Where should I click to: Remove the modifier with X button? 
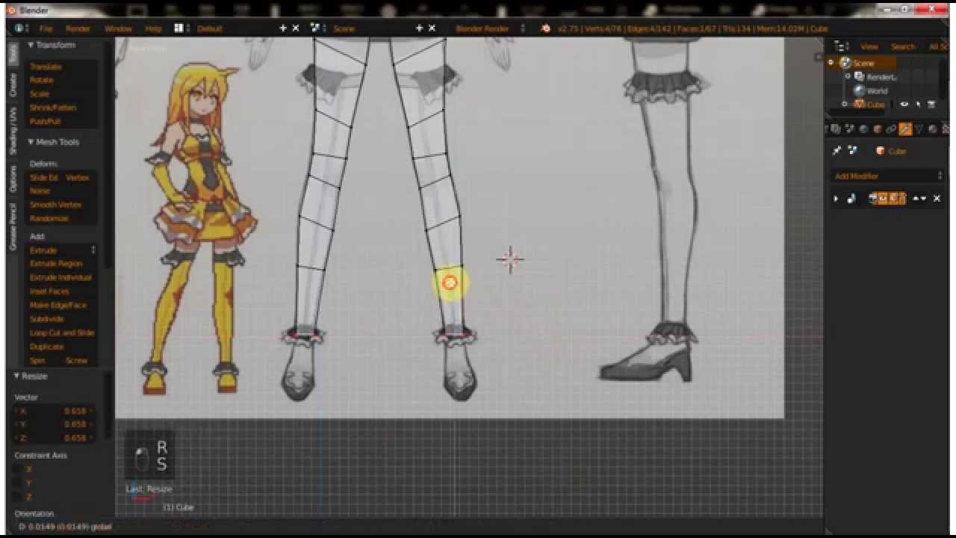click(x=937, y=199)
